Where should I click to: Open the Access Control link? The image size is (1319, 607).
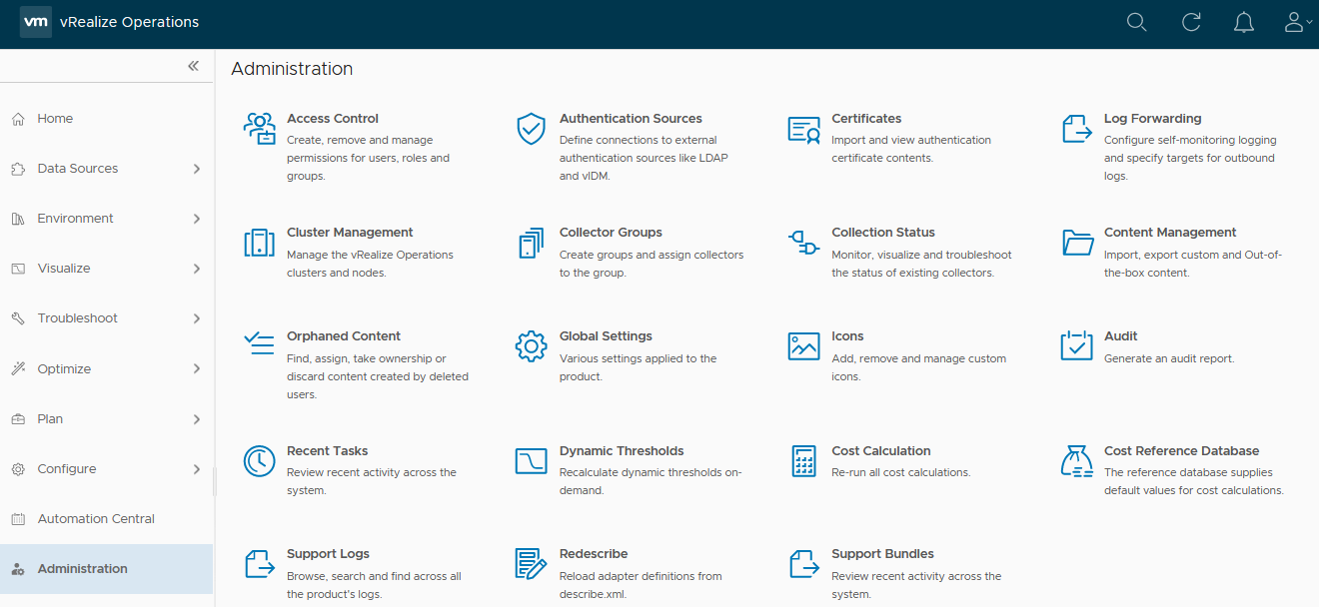(x=333, y=119)
